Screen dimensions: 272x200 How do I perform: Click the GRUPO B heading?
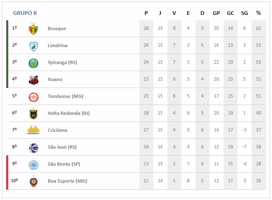(x=25, y=13)
